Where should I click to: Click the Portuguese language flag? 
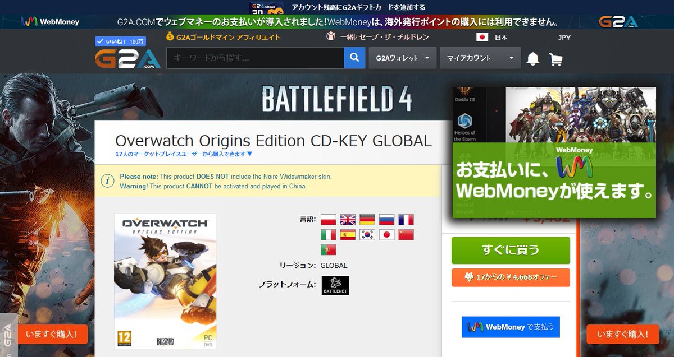tap(329, 250)
